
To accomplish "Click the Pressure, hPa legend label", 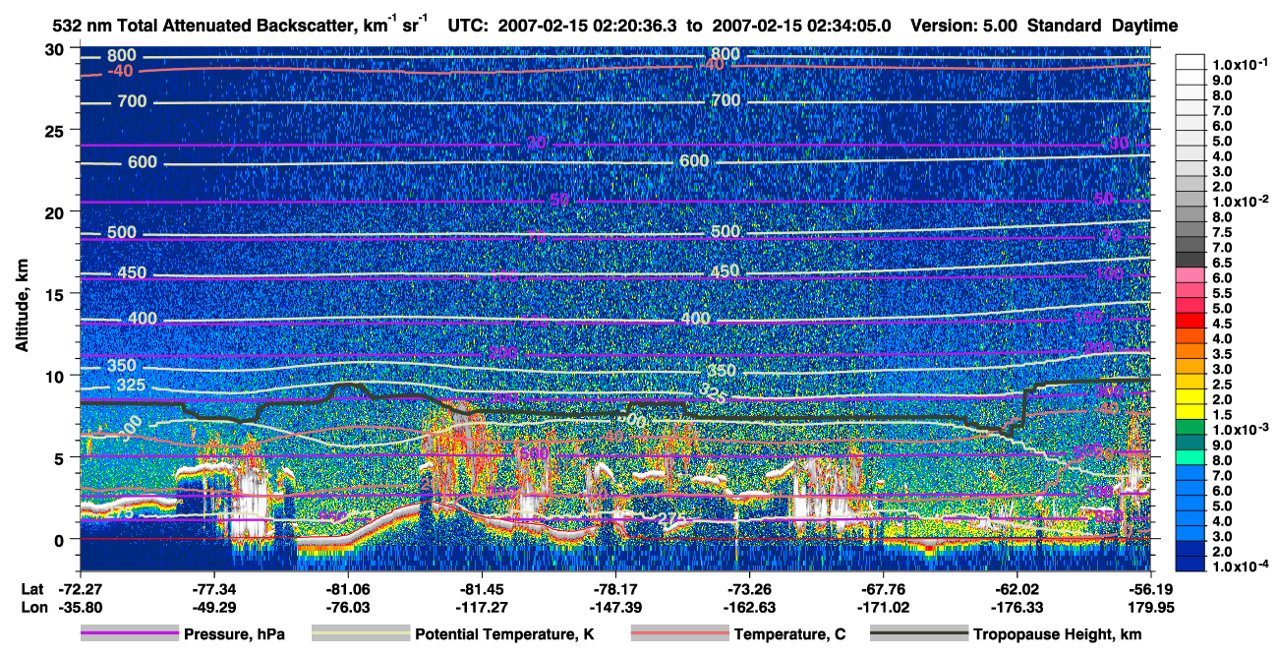I will click(x=235, y=634).
